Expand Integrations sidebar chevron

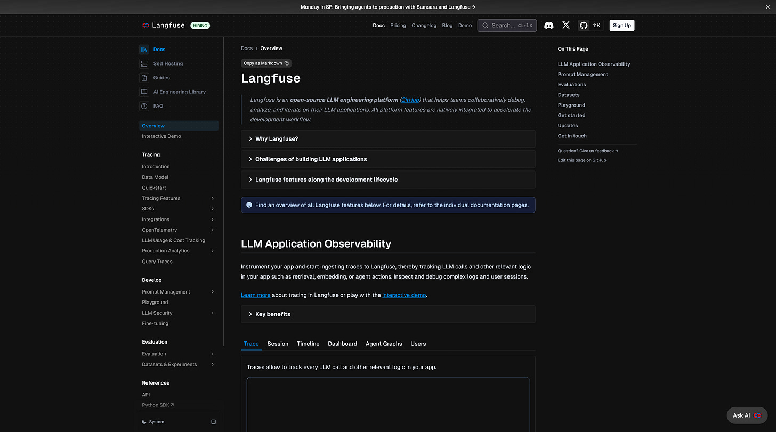[213, 219]
